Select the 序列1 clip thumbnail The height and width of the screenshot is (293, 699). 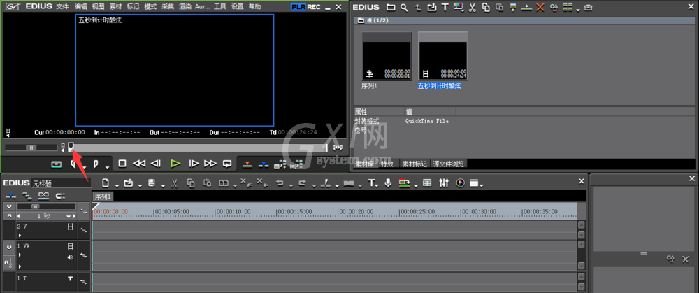tap(387, 56)
